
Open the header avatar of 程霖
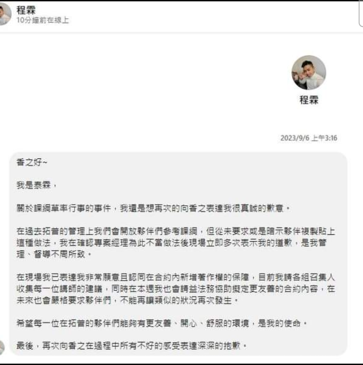tap(5, 13)
